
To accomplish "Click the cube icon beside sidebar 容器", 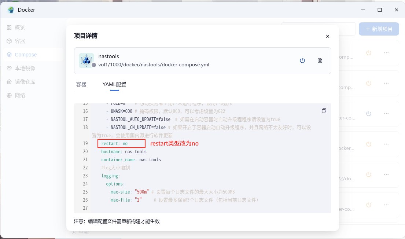I will click(9, 41).
